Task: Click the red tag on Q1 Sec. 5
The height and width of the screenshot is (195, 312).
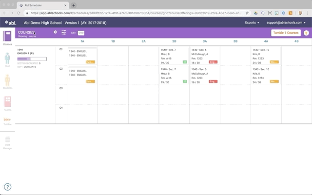Action: point(213,62)
